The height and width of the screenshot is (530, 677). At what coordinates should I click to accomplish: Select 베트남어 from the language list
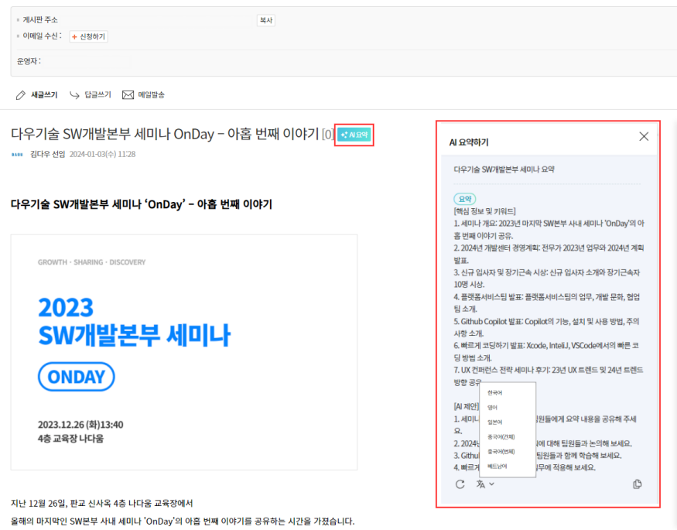(x=497, y=467)
